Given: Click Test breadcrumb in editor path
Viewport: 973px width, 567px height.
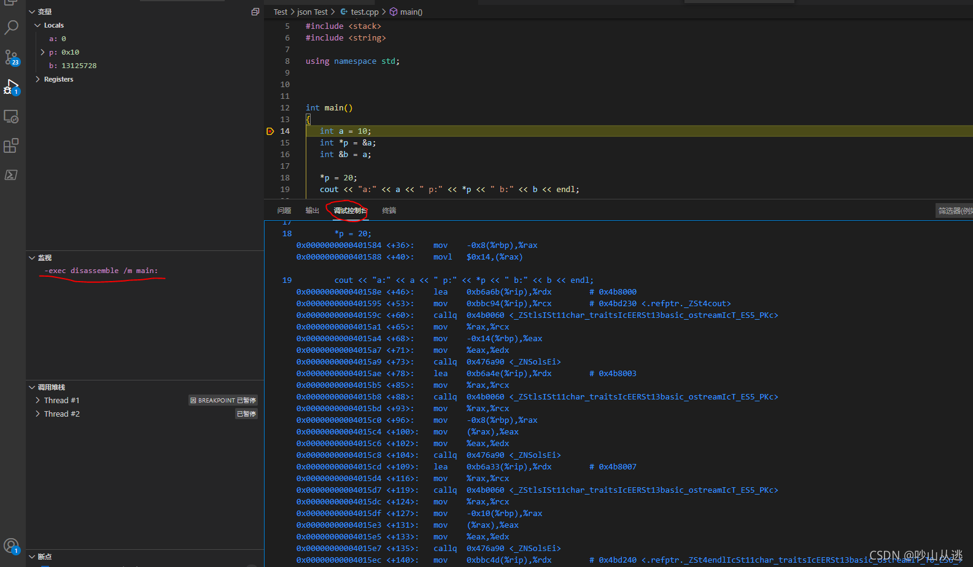Looking at the screenshot, I should [281, 12].
